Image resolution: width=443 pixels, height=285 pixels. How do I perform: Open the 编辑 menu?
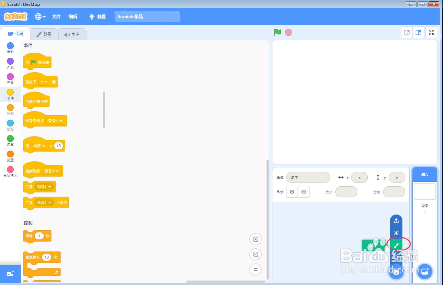pos(73,17)
